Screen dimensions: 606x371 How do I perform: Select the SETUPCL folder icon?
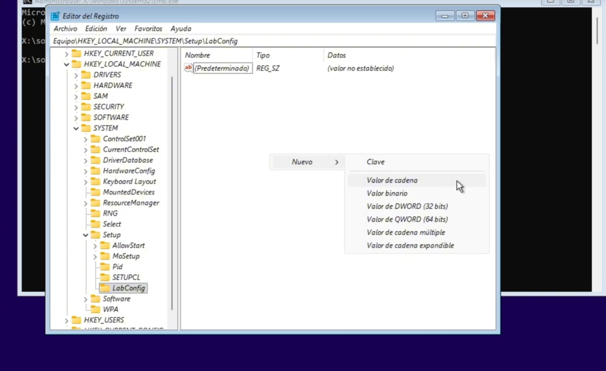[x=104, y=278]
